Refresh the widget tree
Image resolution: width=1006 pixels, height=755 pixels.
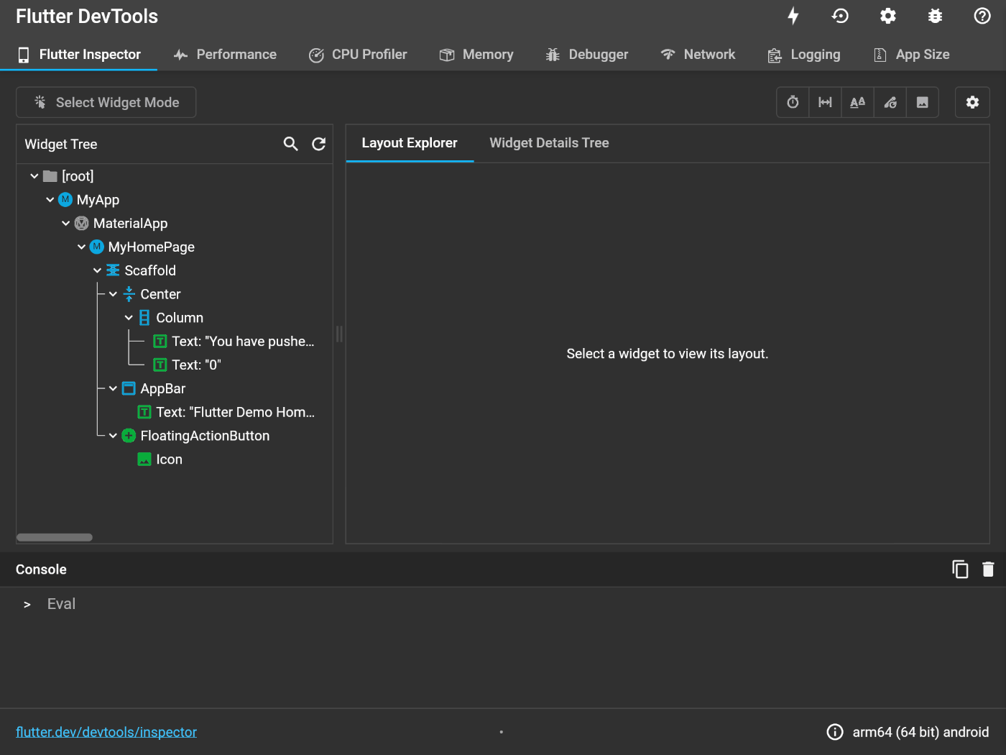pyautogui.click(x=318, y=144)
